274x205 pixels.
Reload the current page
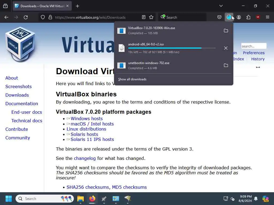[x=26, y=17]
